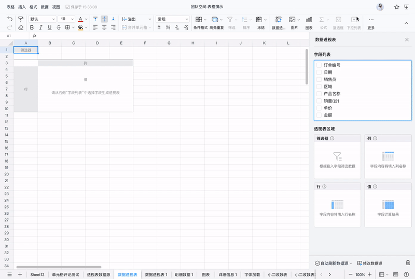Image resolution: width=415 pixels, height=279 pixels.
Task: Click the help question mark icon
Action: 406,274
